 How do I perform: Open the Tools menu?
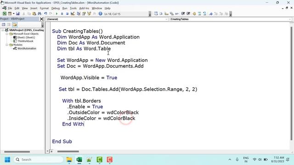(x=73, y=8)
